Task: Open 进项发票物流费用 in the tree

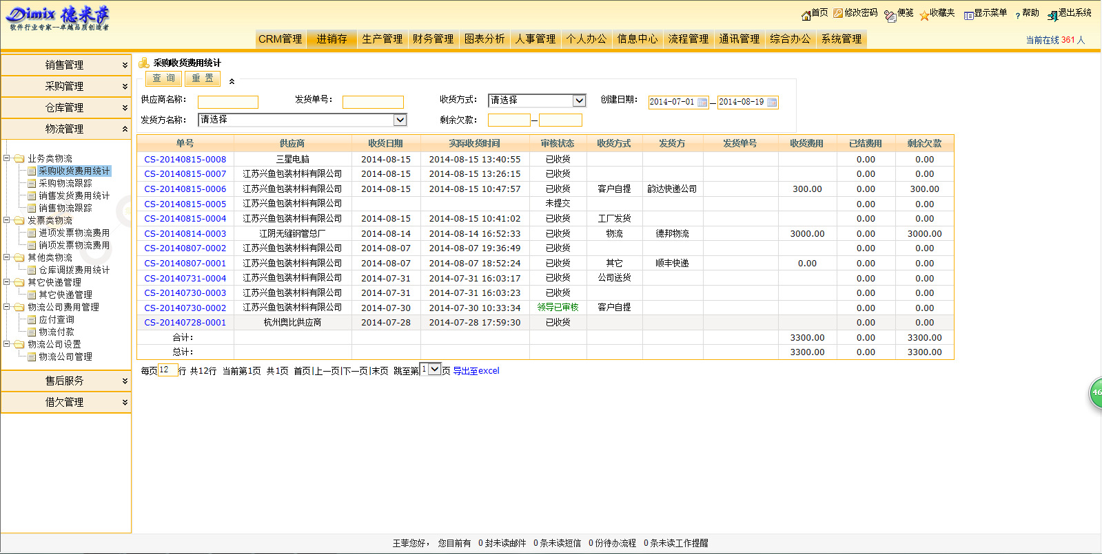Action: coord(74,233)
